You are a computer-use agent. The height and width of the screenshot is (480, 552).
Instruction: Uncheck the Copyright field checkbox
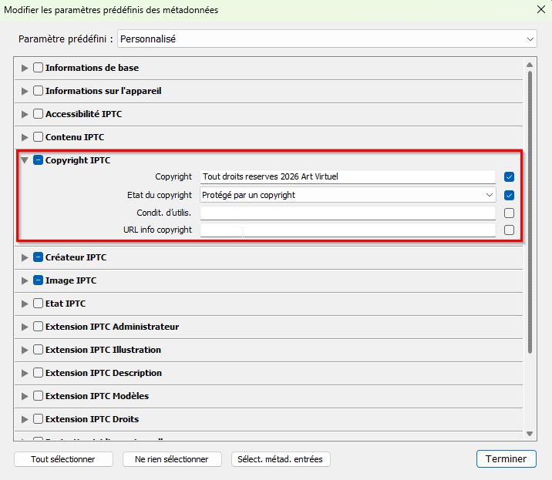509,176
